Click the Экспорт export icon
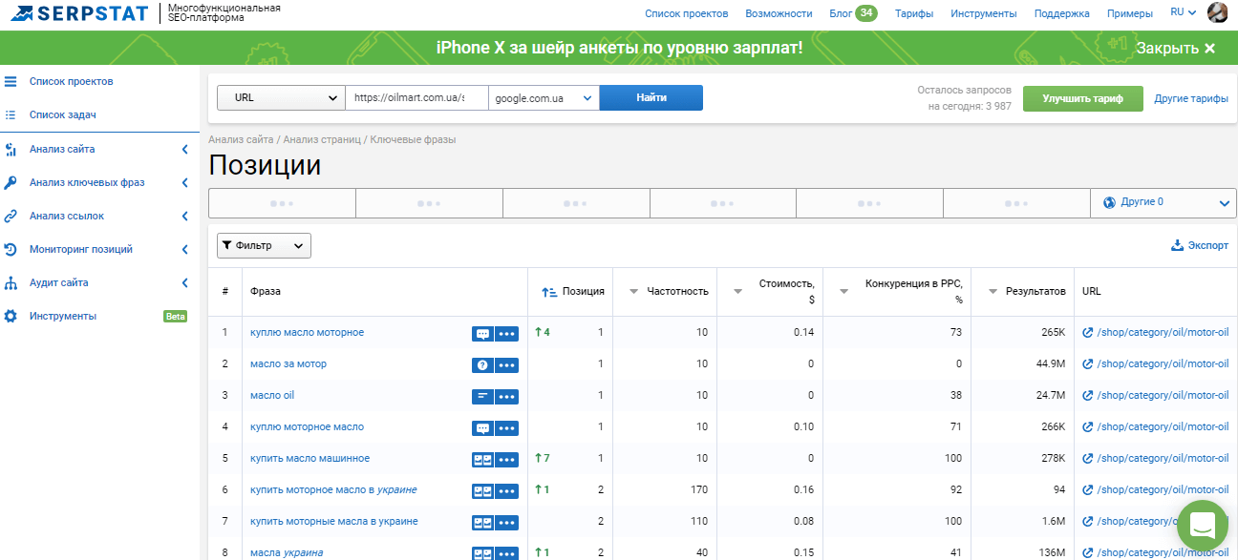1238x560 pixels. point(1176,244)
